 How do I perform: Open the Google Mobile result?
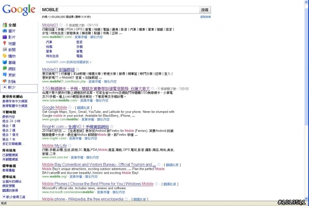click(55, 107)
